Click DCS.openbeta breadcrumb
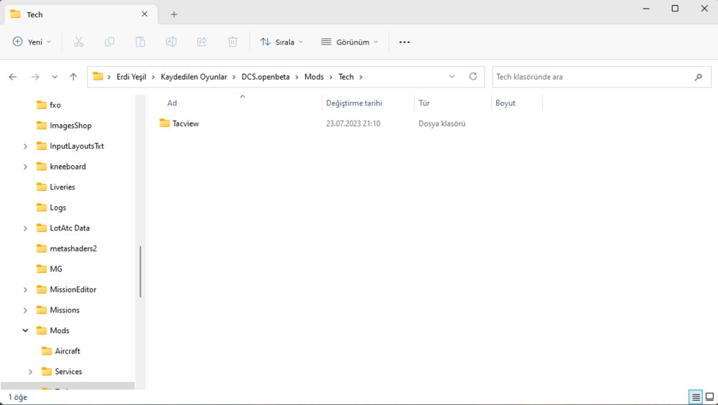This screenshot has height=405, width=718. 266,77
